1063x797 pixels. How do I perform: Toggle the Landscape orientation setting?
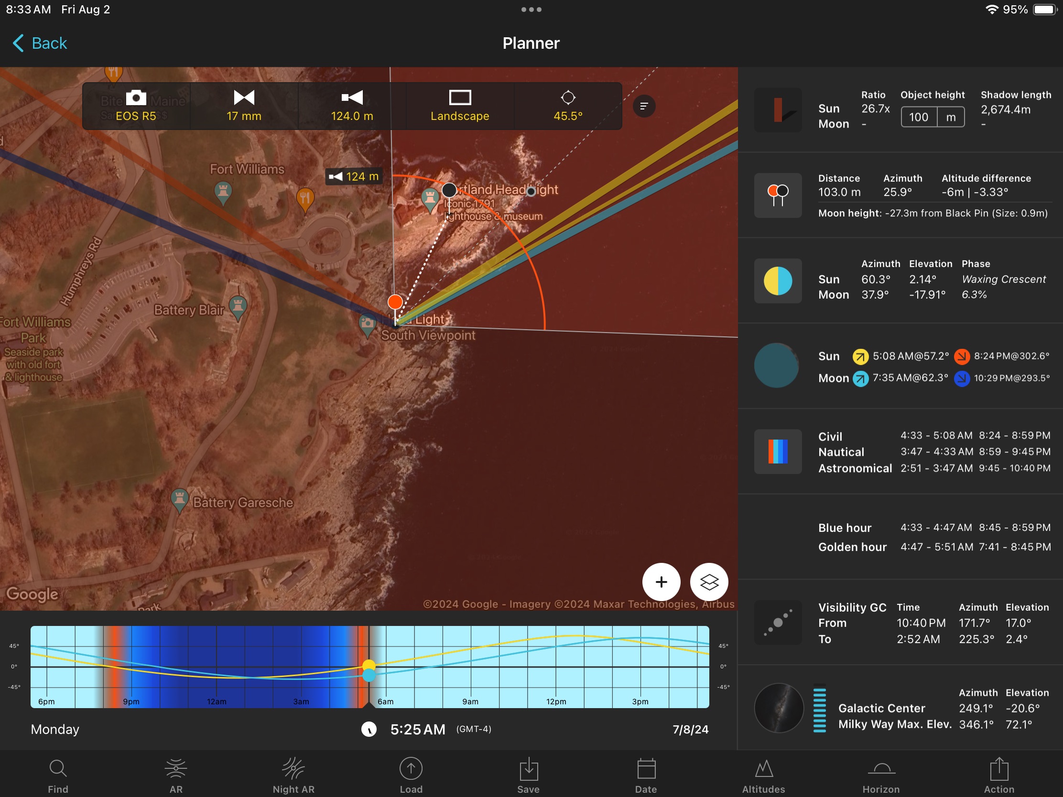[x=459, y=106]
